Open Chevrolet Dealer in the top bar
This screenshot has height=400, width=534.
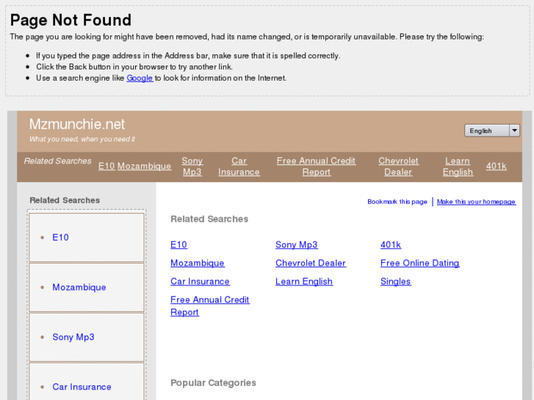pos(398,167)
